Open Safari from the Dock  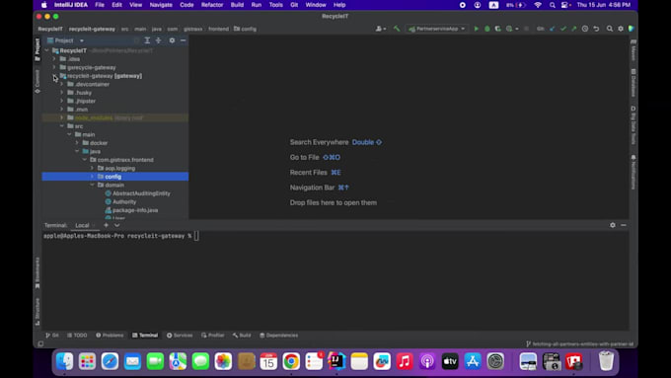(x=110, y=361)
